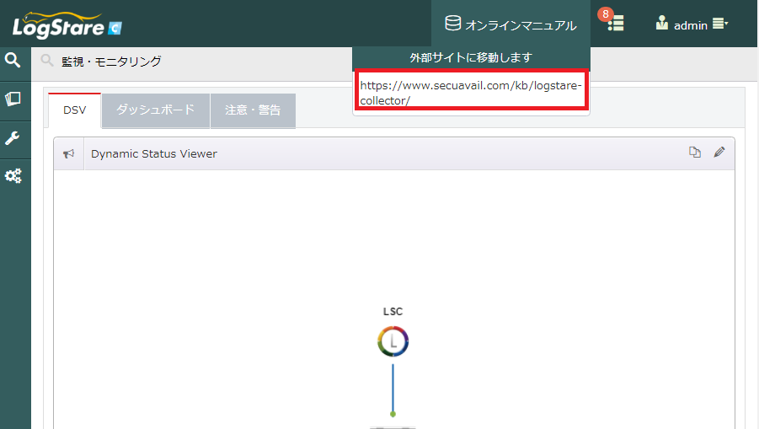Expand the admin user menu
759x429 pixels.
(720, 24)
